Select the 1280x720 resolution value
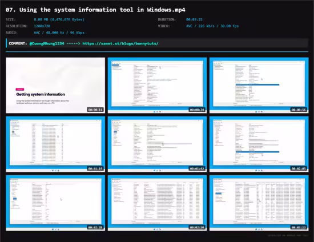 tap(42, 26)
